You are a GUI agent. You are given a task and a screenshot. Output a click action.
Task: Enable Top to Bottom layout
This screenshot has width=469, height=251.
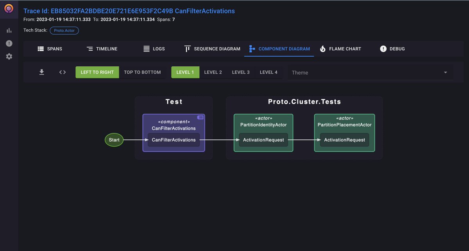pos(142,72)
